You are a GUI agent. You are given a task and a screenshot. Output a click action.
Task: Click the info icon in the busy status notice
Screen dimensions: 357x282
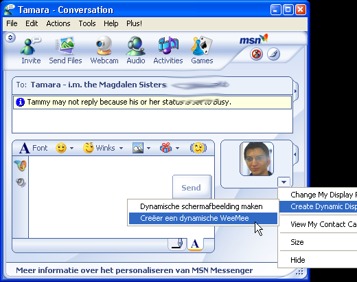click(20, 102)
